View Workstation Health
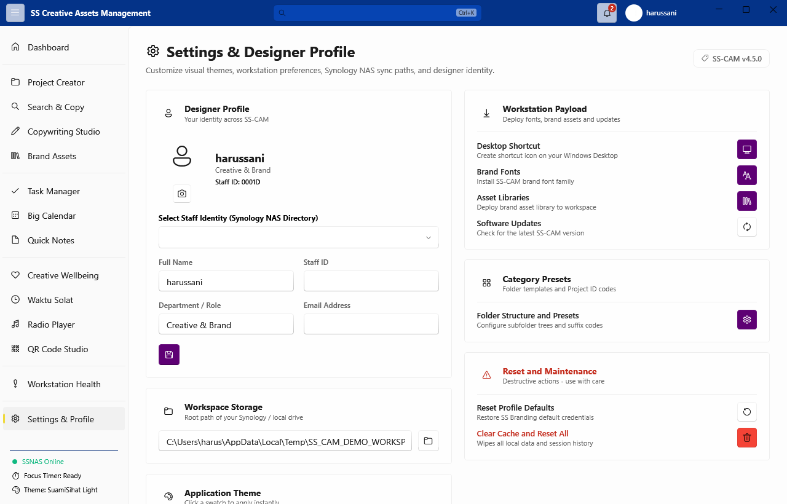The image size is (787, 504). [64, 384]
